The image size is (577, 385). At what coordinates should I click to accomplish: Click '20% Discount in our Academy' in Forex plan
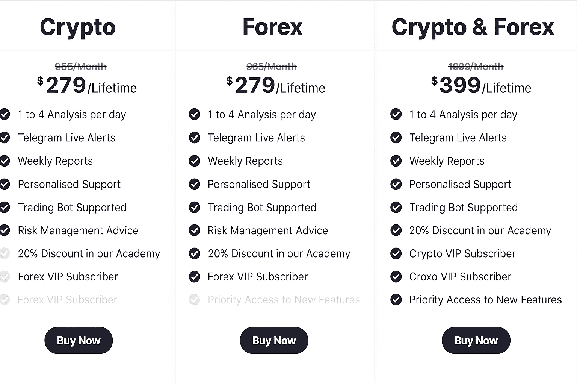tap(279, 254)
